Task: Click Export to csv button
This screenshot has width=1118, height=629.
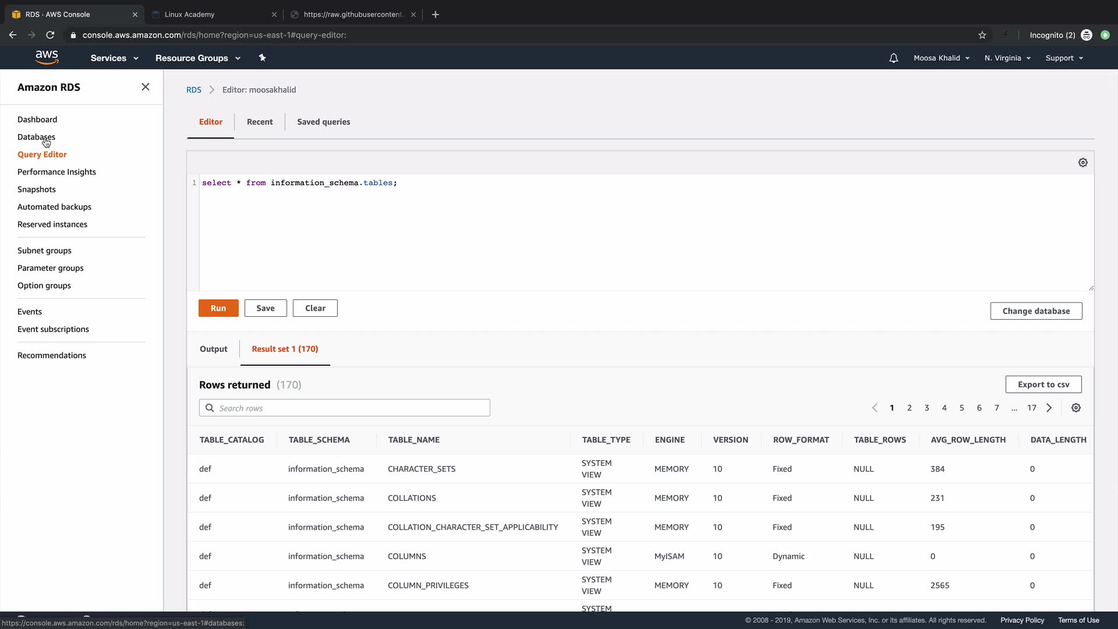Action: (x=1043, y=384)
